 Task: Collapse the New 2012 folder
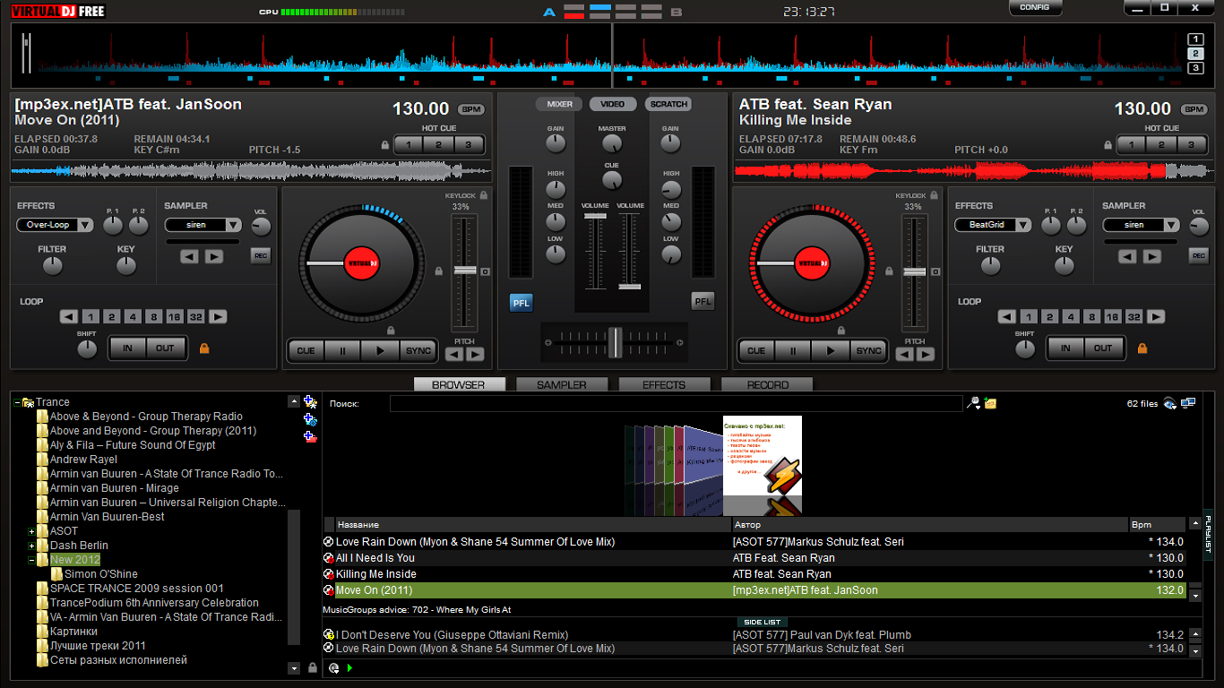(31, 560)
